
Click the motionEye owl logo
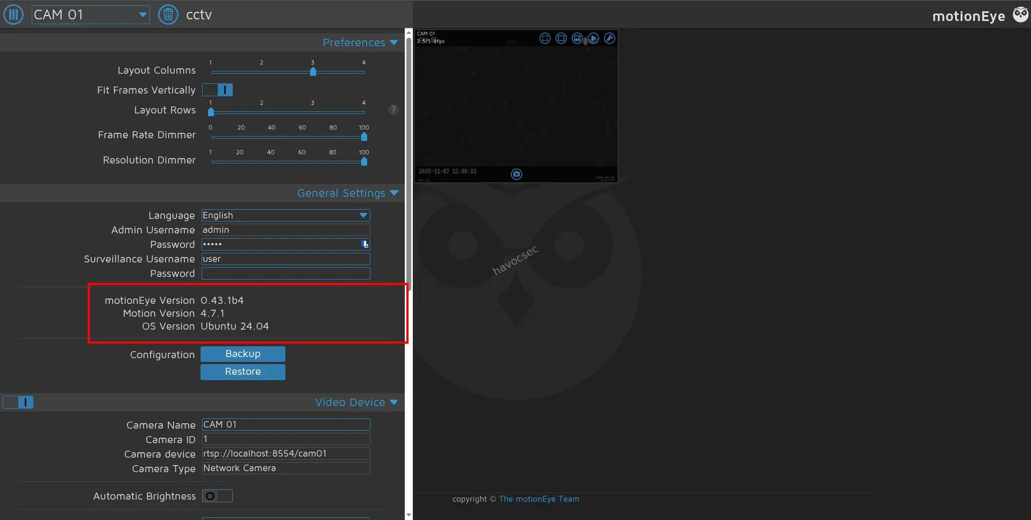[x=1020, y=15]
